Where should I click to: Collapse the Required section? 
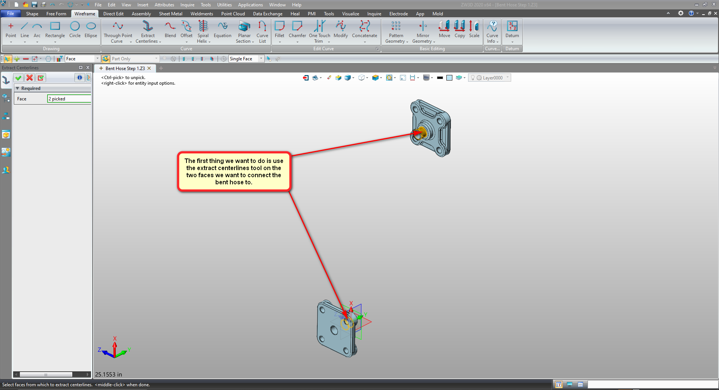tap(17, 88)
